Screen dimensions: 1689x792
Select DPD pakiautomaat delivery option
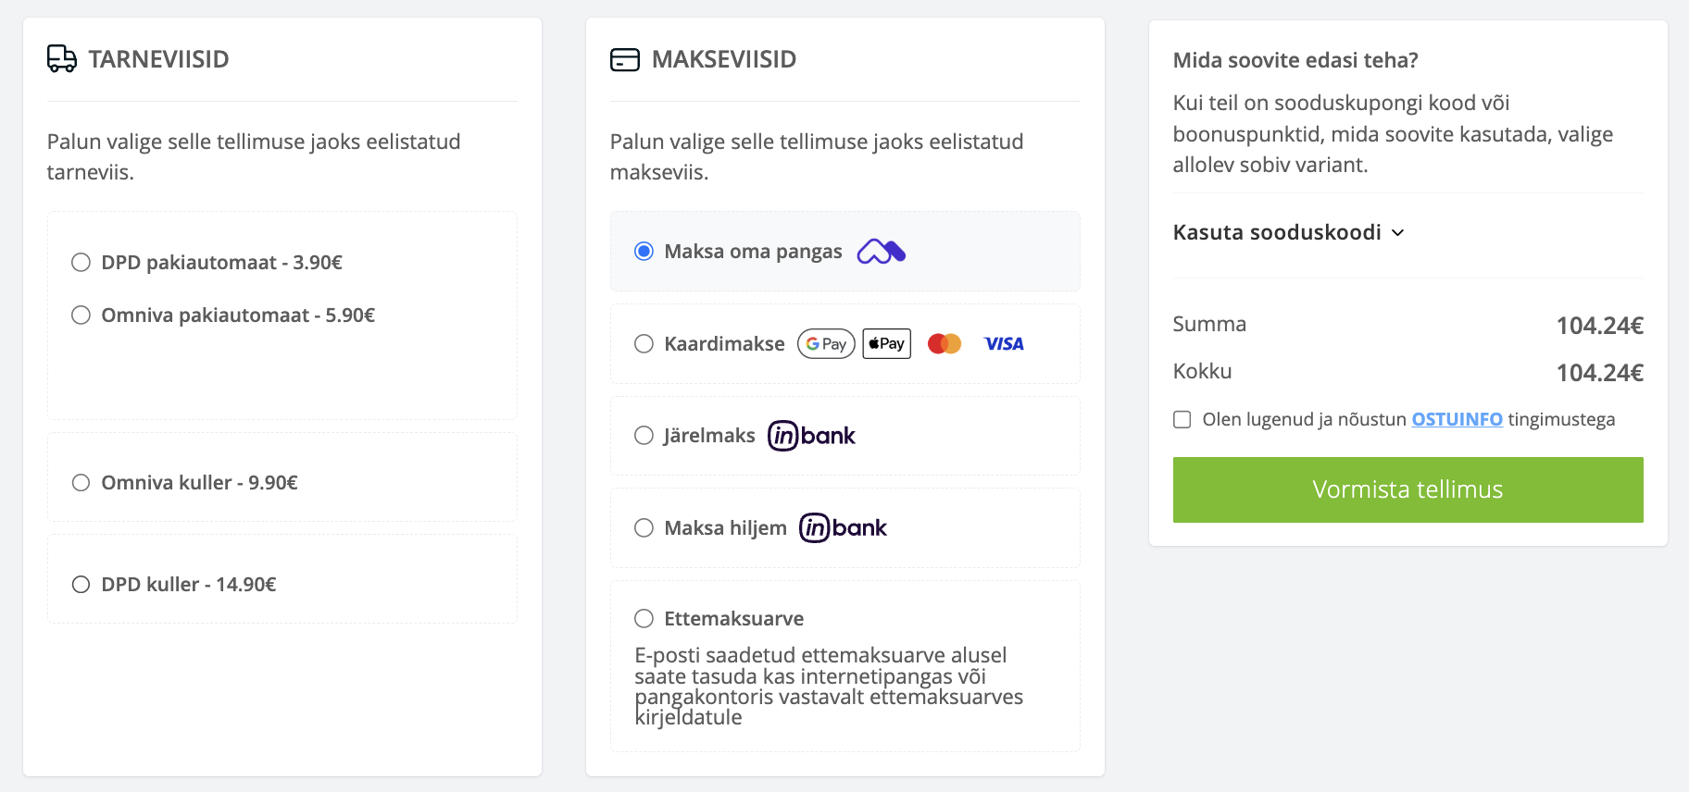(81, 263)
